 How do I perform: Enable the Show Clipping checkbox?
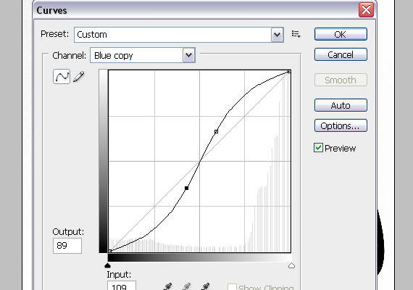[x=232, y=287]
